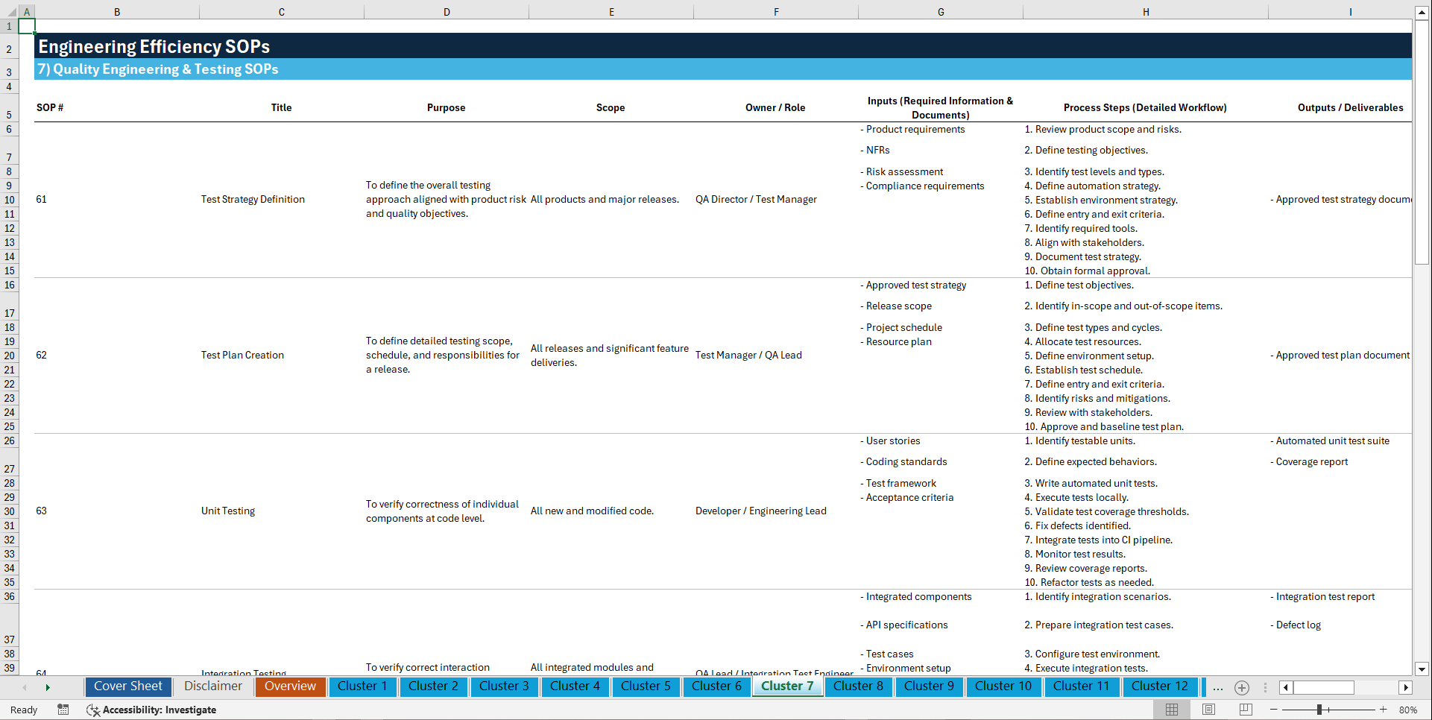Switch to Normal view in status bar
The image size is (1432, 720).
(x=1171, y=710)
